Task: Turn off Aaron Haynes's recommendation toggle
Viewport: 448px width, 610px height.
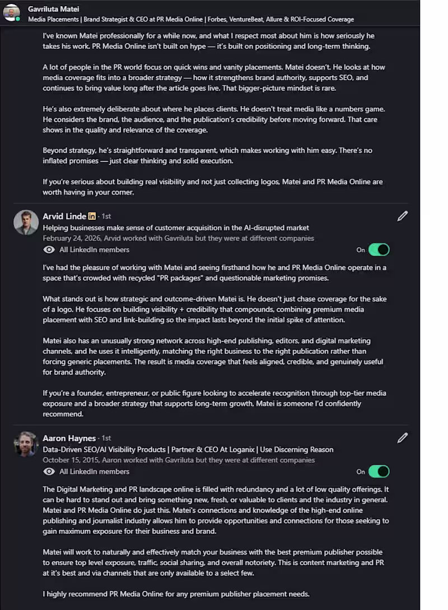Action: (379, 472)
